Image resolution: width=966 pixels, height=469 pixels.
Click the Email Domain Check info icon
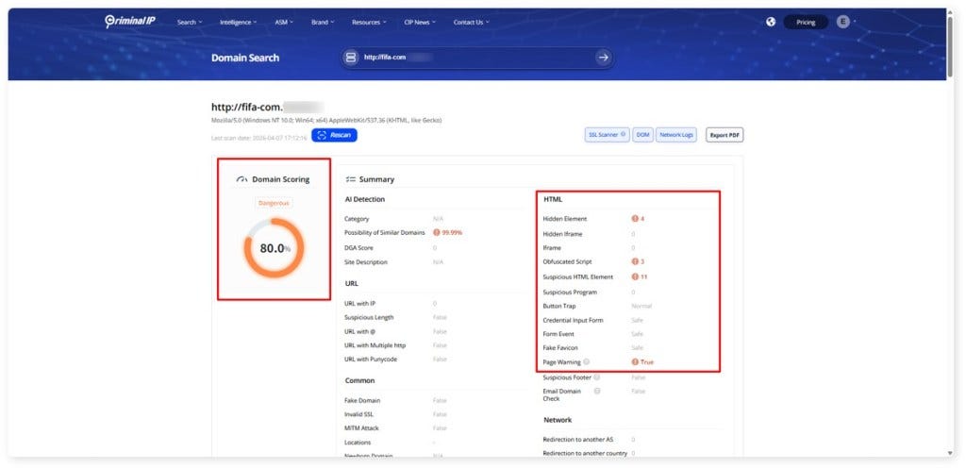coord(597,392)
